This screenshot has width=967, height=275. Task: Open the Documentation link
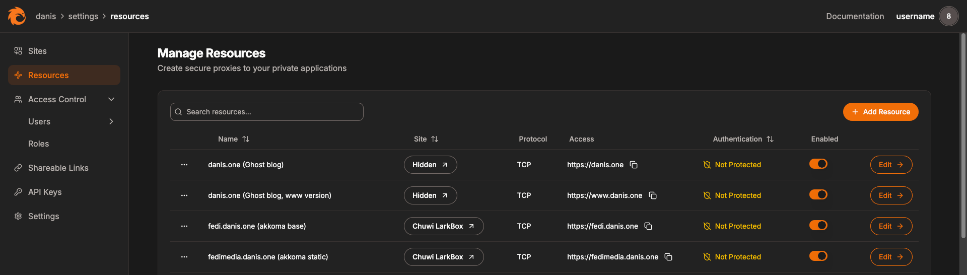[x=855, y=16]
